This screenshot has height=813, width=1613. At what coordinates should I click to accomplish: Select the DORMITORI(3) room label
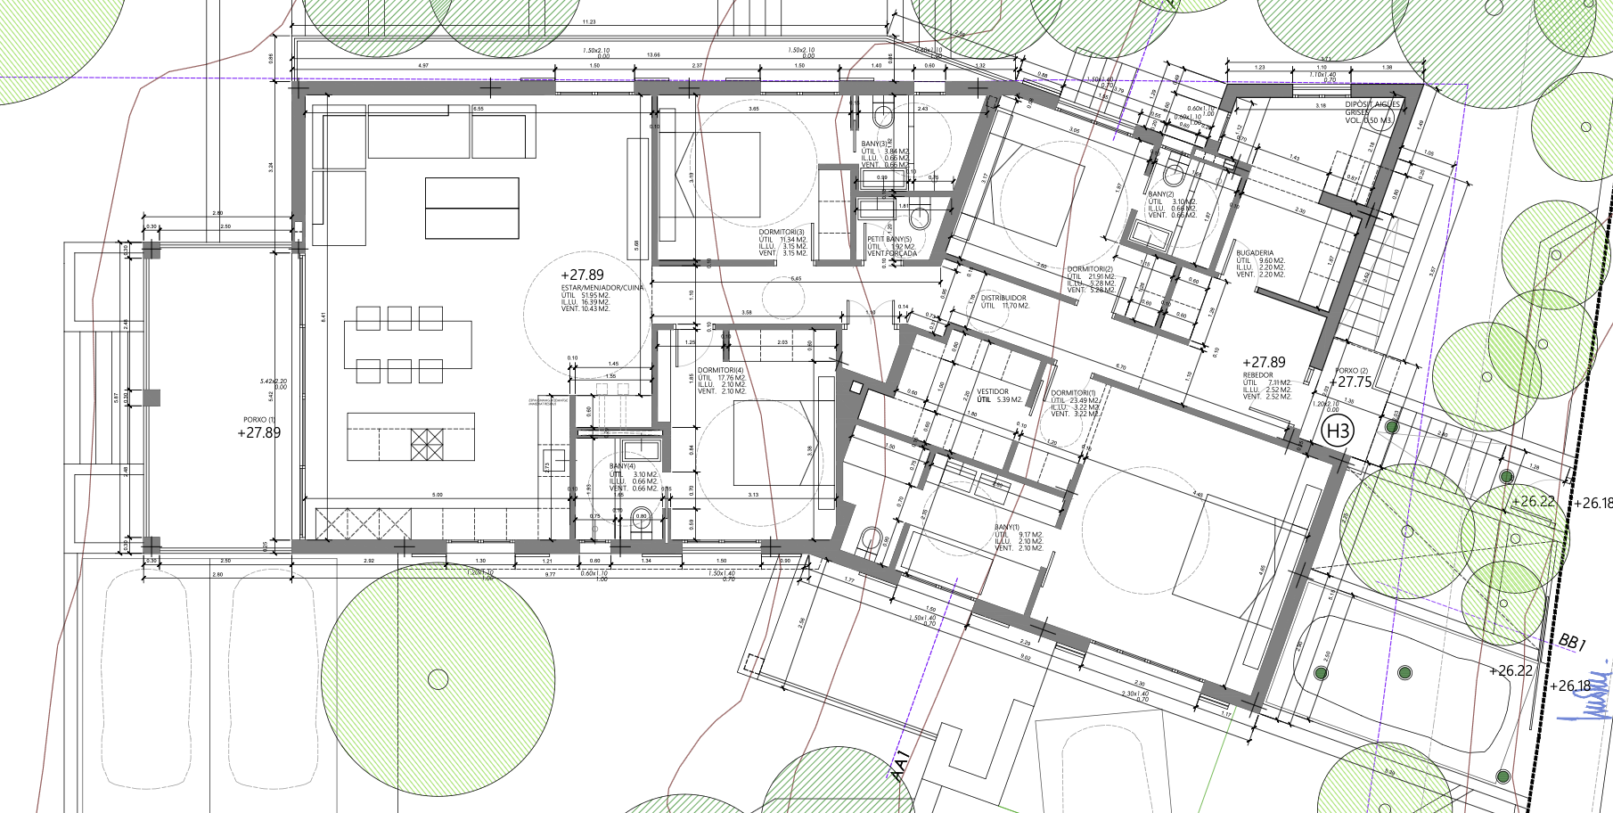tap(783, 232)
